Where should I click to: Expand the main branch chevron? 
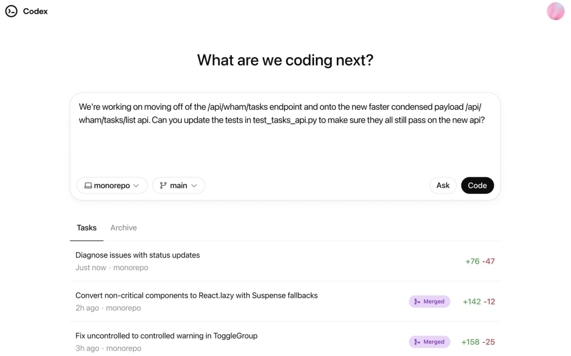pyautogui.click(x=194, y=185)
